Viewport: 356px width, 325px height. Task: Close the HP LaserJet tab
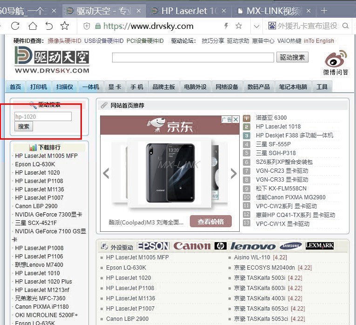pos(224,11)
